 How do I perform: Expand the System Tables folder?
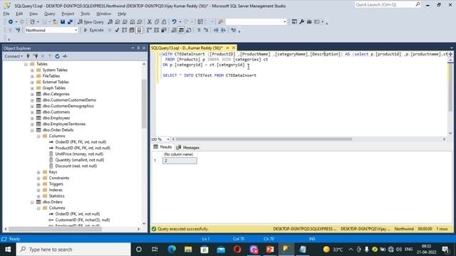32,70
